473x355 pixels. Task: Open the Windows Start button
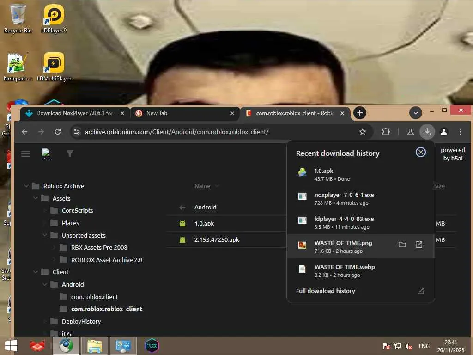tap(11, 346)
